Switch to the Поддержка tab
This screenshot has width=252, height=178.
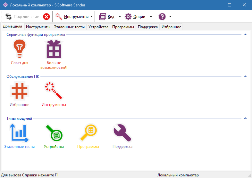148,27
